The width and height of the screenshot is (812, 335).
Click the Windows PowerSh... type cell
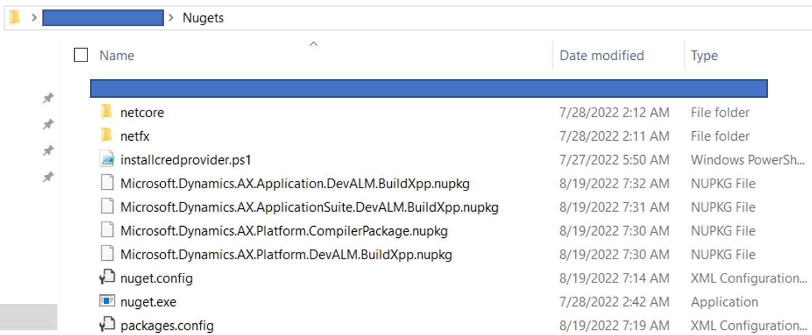(x=747, y=160)
